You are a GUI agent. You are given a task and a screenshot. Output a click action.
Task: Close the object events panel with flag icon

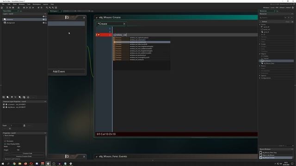pos(84,18)
